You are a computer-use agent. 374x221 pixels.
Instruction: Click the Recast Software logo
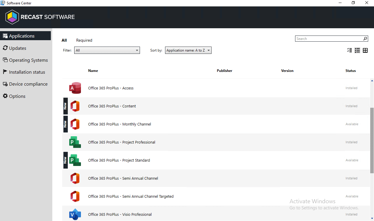(x=40, y=17)
